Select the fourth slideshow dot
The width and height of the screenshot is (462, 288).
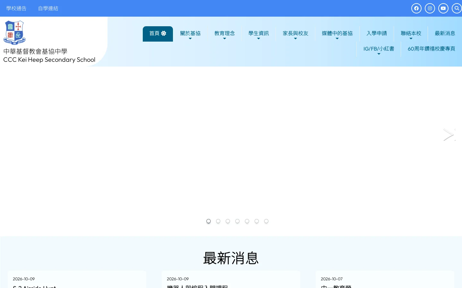click(x=237, y=221)
